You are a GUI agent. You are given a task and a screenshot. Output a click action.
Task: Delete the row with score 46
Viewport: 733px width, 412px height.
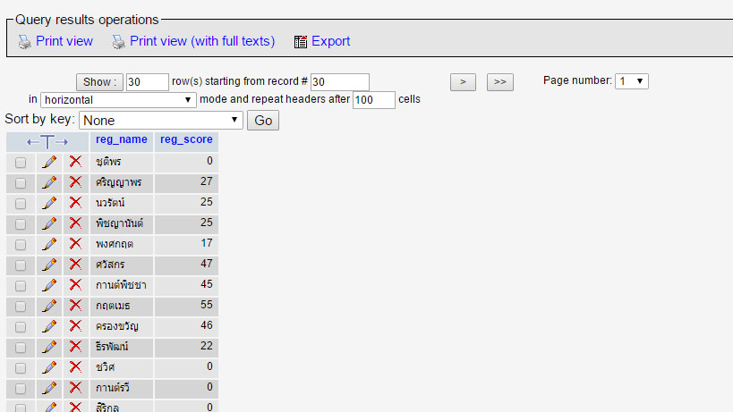click(75, 325)
